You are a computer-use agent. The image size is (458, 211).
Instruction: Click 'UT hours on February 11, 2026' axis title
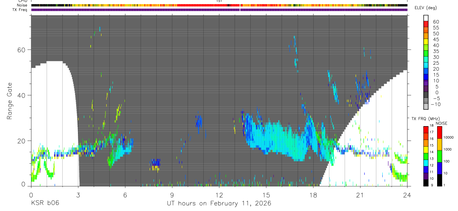219,203
